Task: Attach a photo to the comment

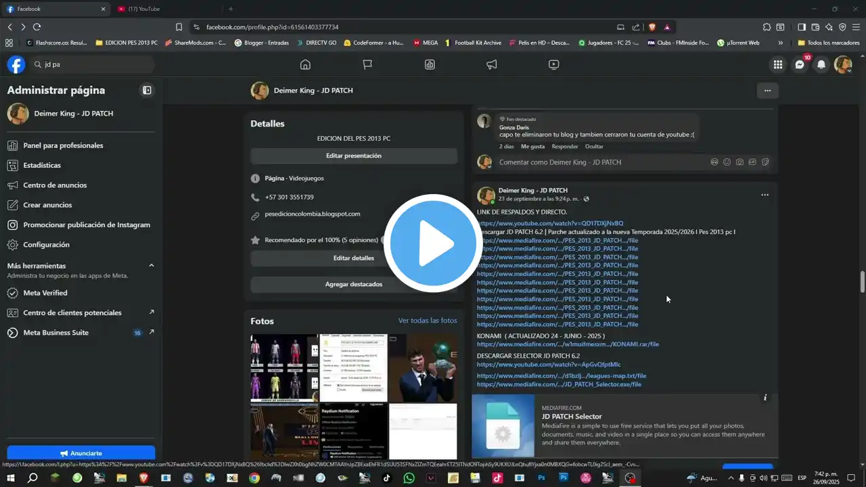Action: (x=739, y=162)
